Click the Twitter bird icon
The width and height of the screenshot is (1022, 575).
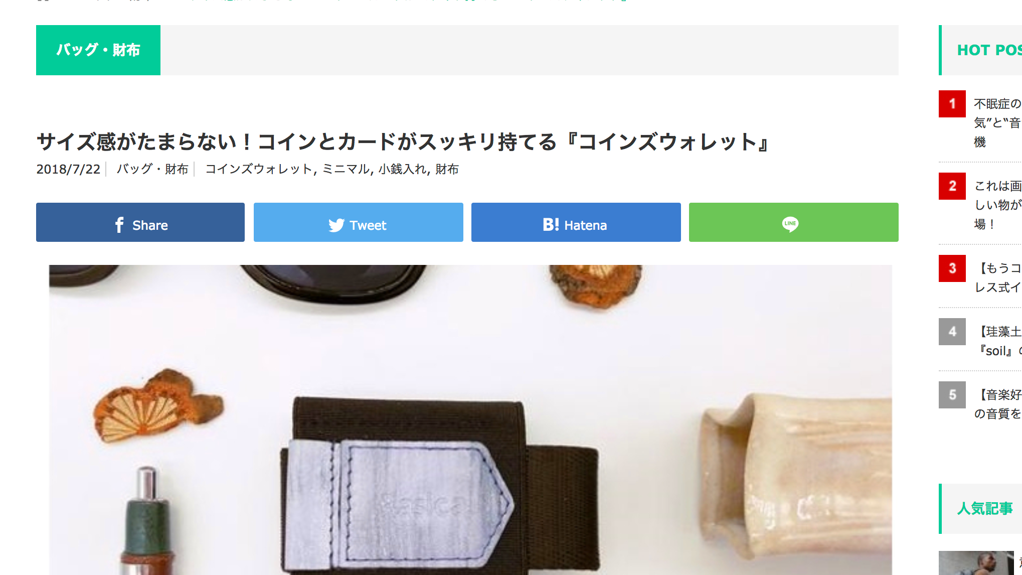coord(336,225)
